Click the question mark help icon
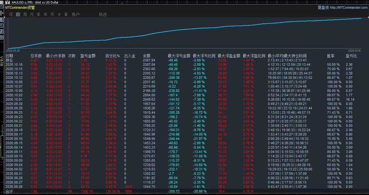369x195 pixels. (2, 25)
